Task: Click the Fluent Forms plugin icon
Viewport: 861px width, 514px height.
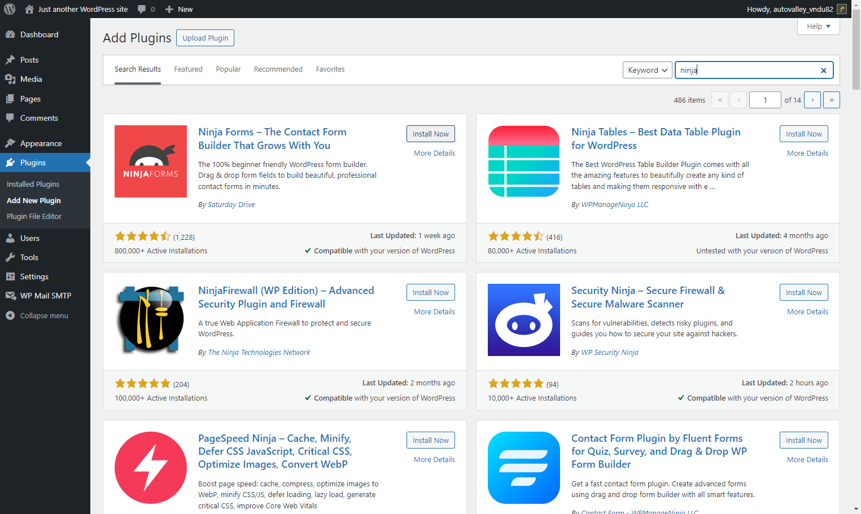Action: coord(524,468)
